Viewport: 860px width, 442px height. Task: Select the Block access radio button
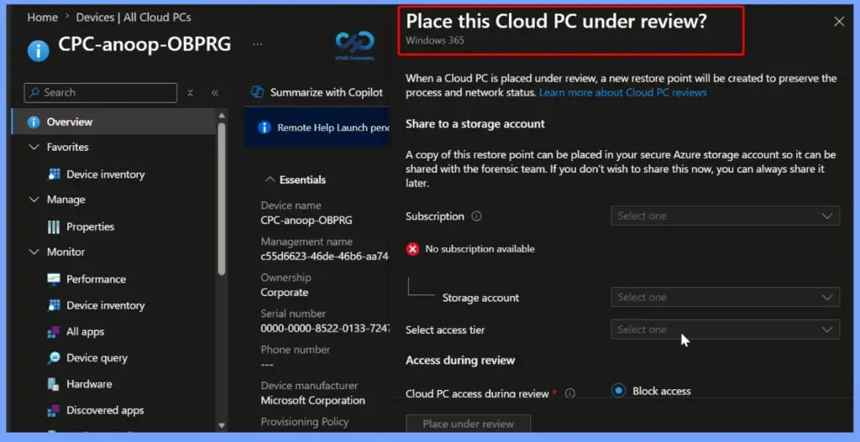[x=619, y=391]
